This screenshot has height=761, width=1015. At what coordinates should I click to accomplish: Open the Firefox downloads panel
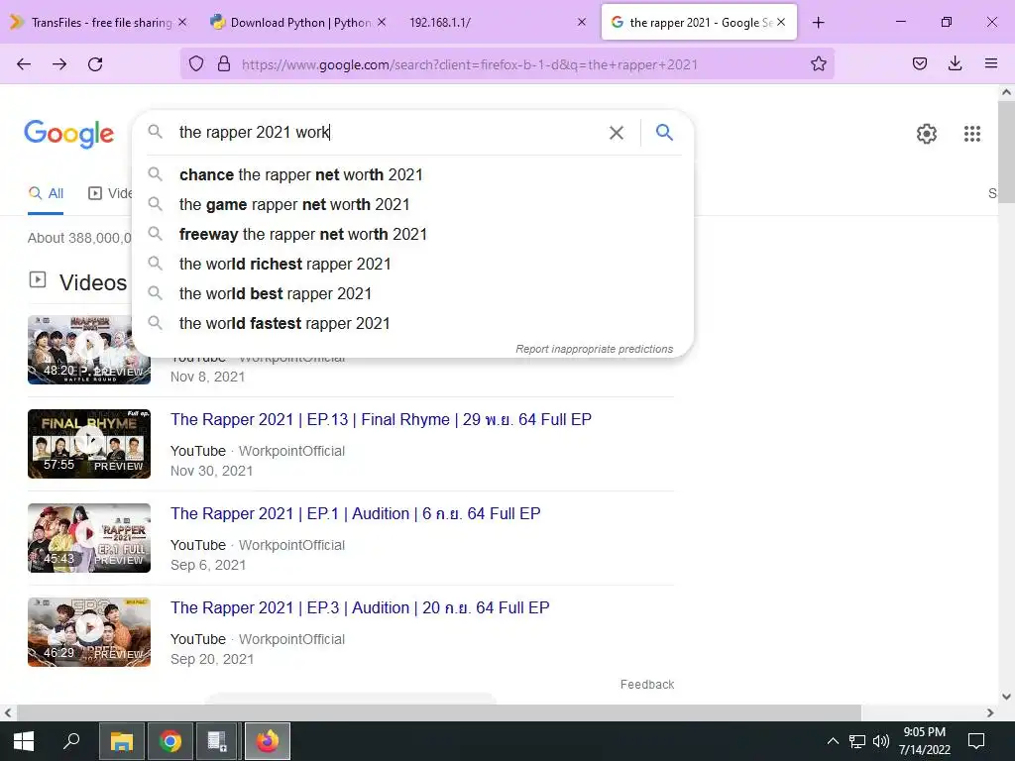955,63
